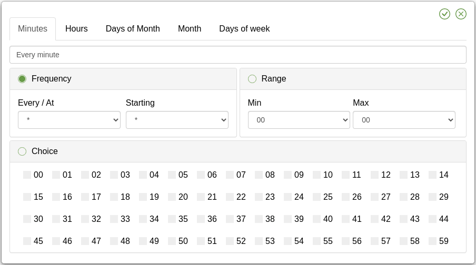Open the Every / At dropdown
Image resolution: width=476 pixels, height=265 pixels.
69,120
